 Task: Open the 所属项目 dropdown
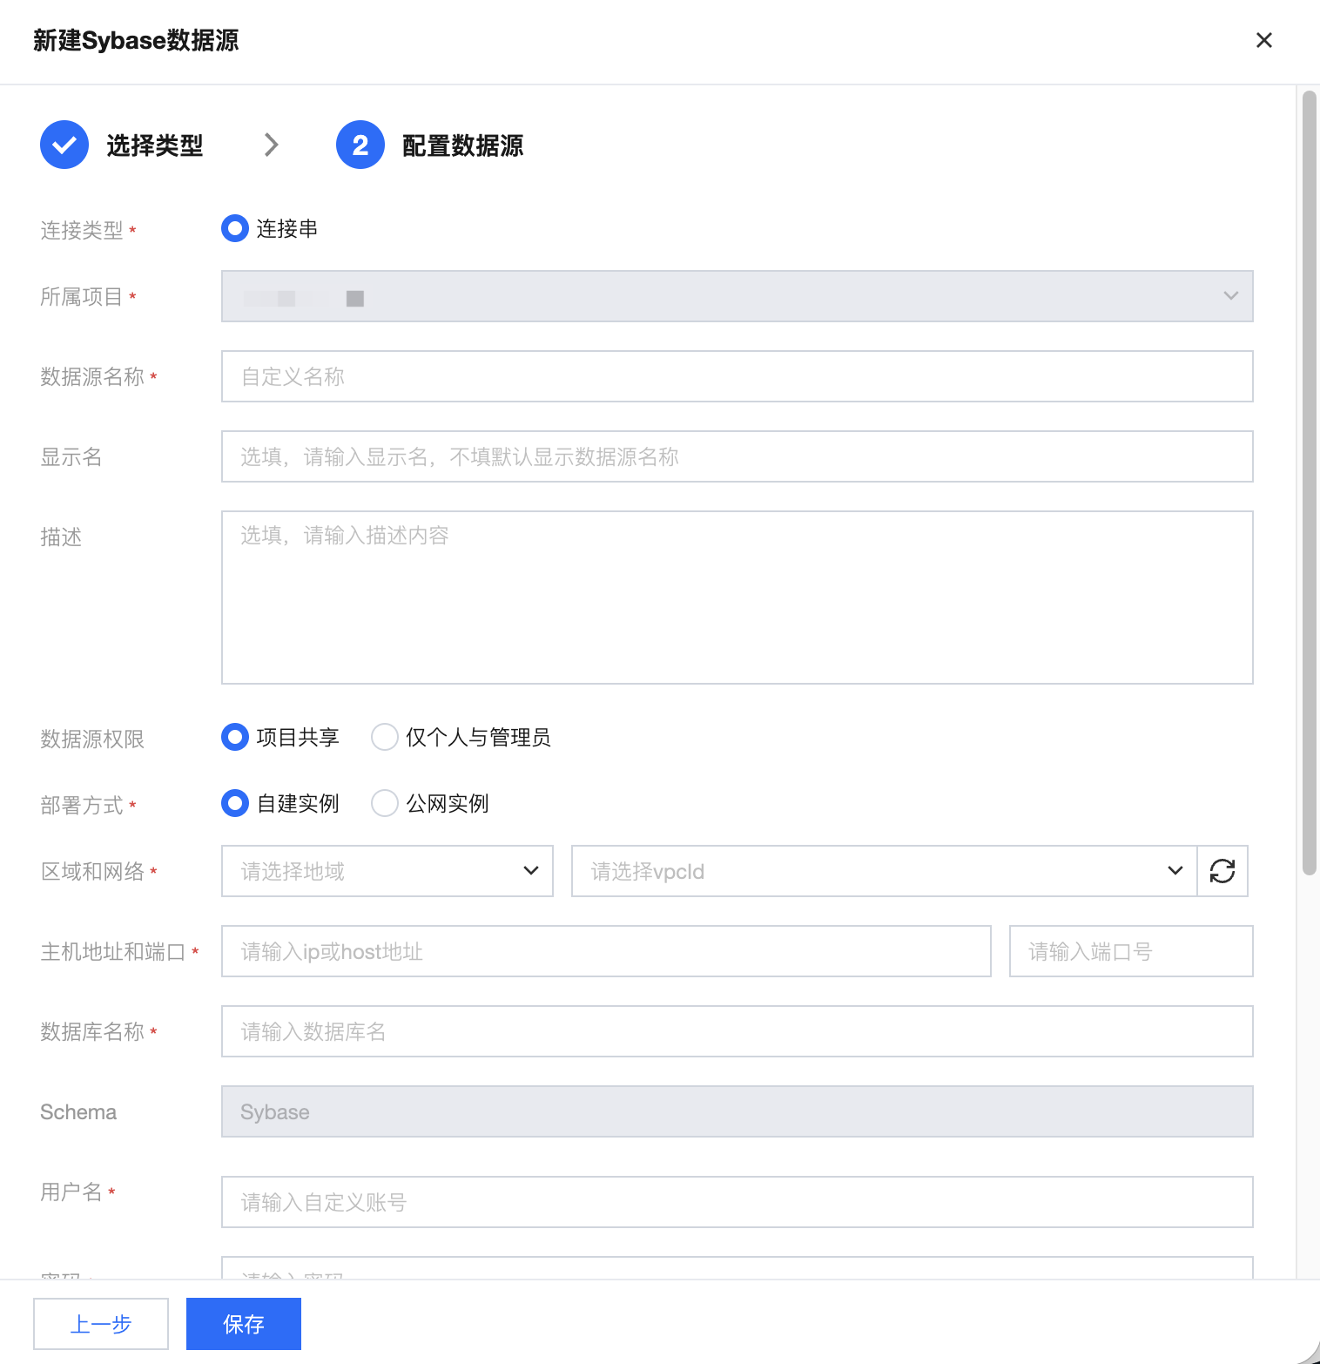(x=737, y=296)
